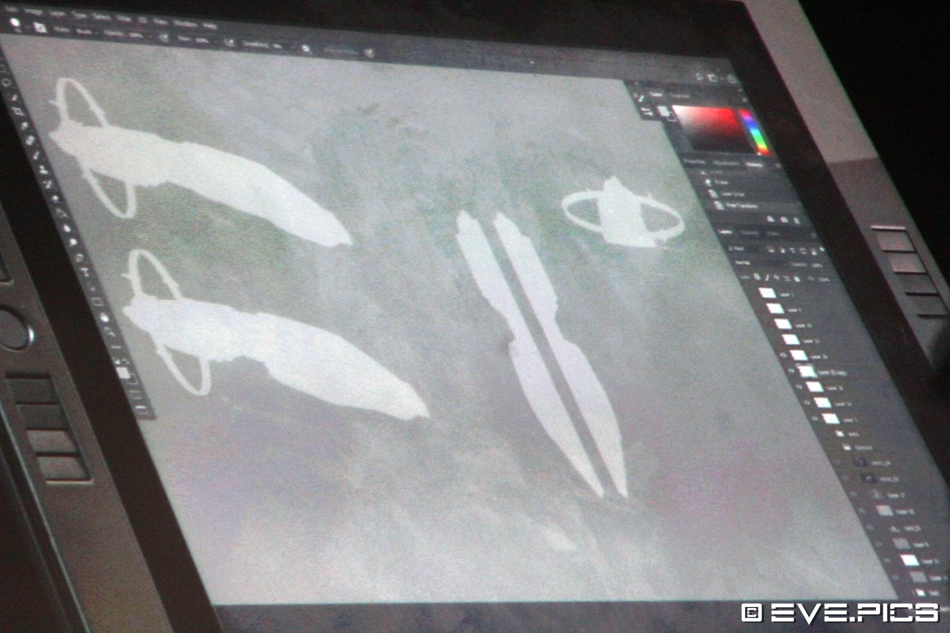Lock image pixels in Layers panel
Image resolution: width=950 pixels, height=633 pixels.
point(767,277)
